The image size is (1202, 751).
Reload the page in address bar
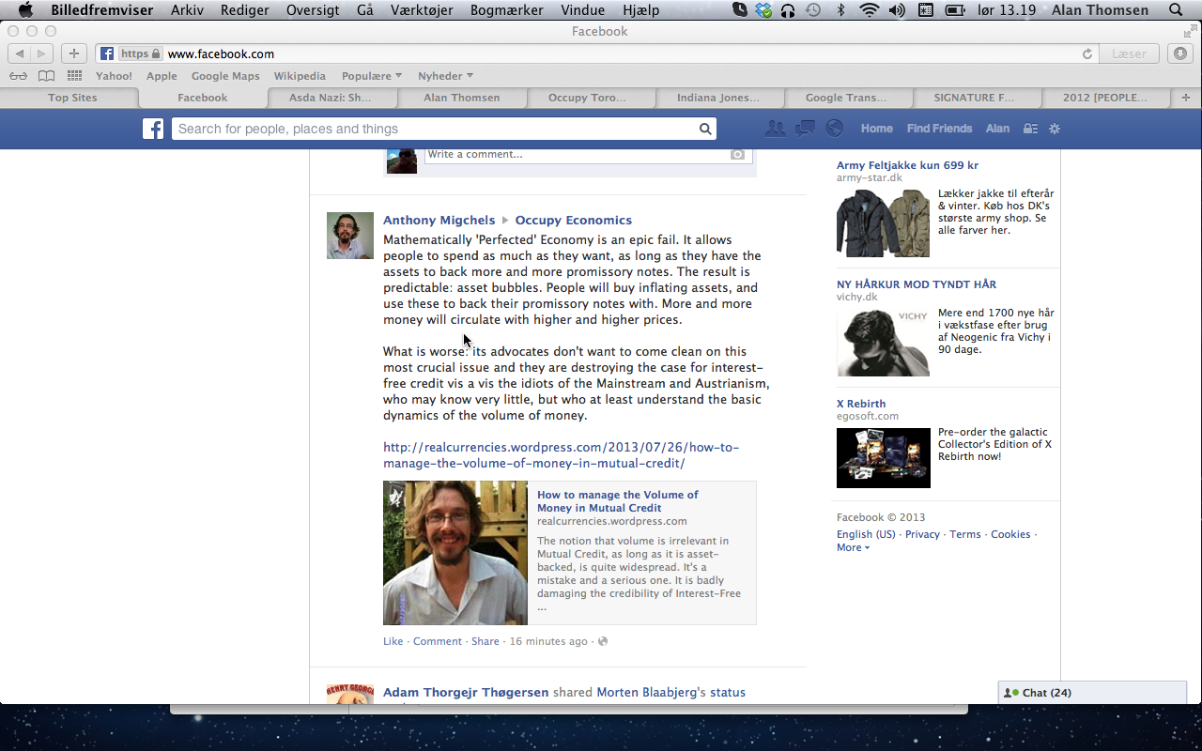[x=1087, y=54]
